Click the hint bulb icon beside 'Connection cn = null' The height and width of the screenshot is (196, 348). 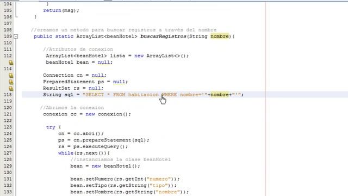(x=11, y=75)
